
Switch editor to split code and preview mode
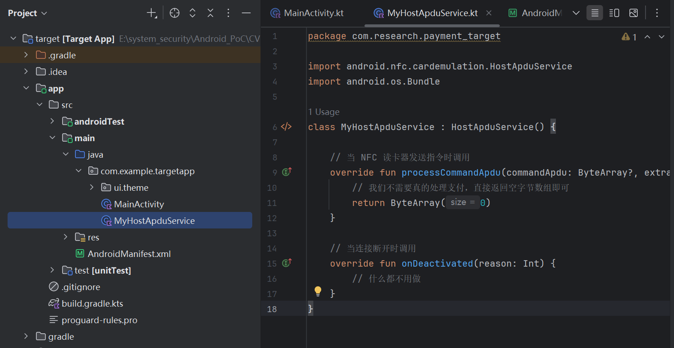tap(614, 13)
